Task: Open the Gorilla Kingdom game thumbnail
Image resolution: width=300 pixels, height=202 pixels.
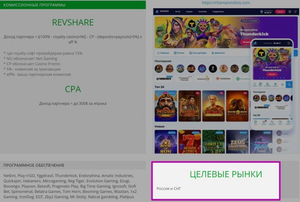Action: point(214,142)
